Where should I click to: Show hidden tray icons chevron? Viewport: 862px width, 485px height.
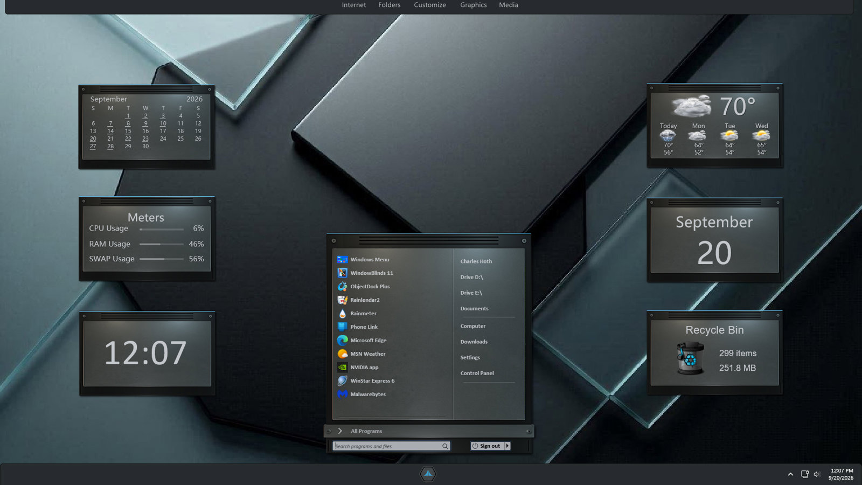pos(790,474)
